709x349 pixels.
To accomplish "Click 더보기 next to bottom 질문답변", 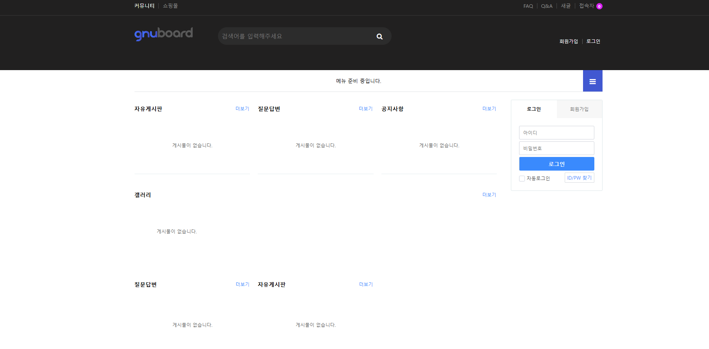I will pos(242,284).
